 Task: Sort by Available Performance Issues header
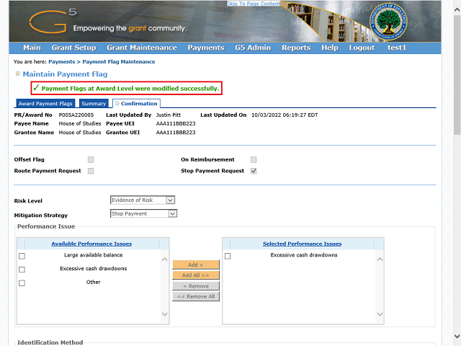click(x=91, y=244)
